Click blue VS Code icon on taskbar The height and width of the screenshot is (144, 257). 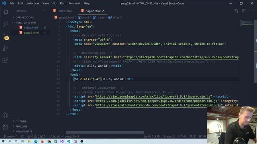coord(69,141)
